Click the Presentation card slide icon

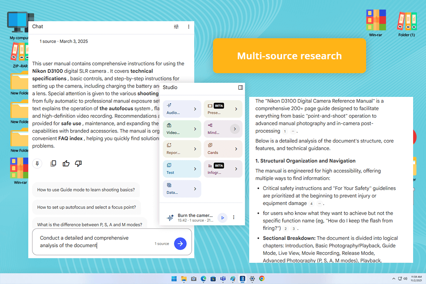pos(210,106)
